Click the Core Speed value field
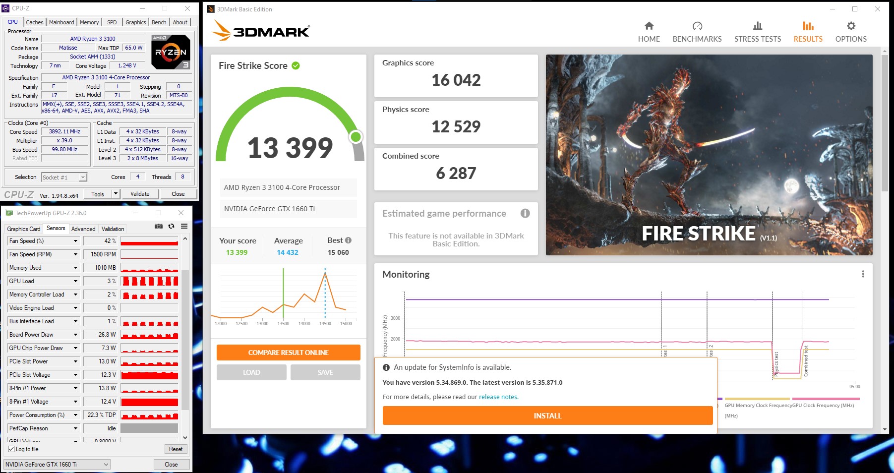The image size is (894, 473). pos(64,132)
